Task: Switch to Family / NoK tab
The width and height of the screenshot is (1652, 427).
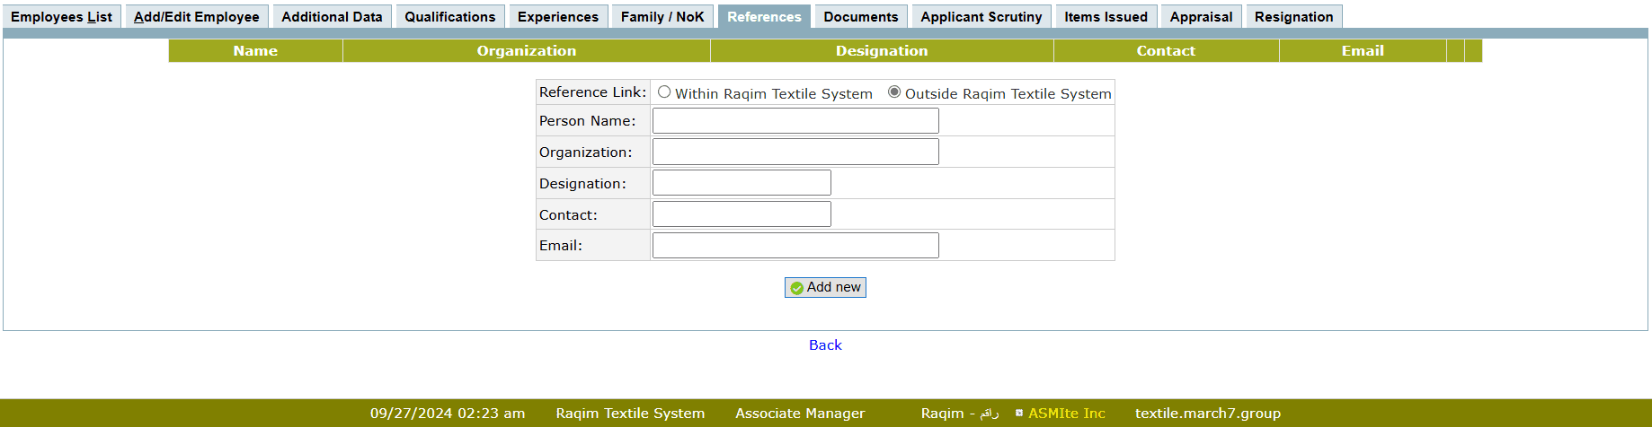Action: (x=662, y=17)
